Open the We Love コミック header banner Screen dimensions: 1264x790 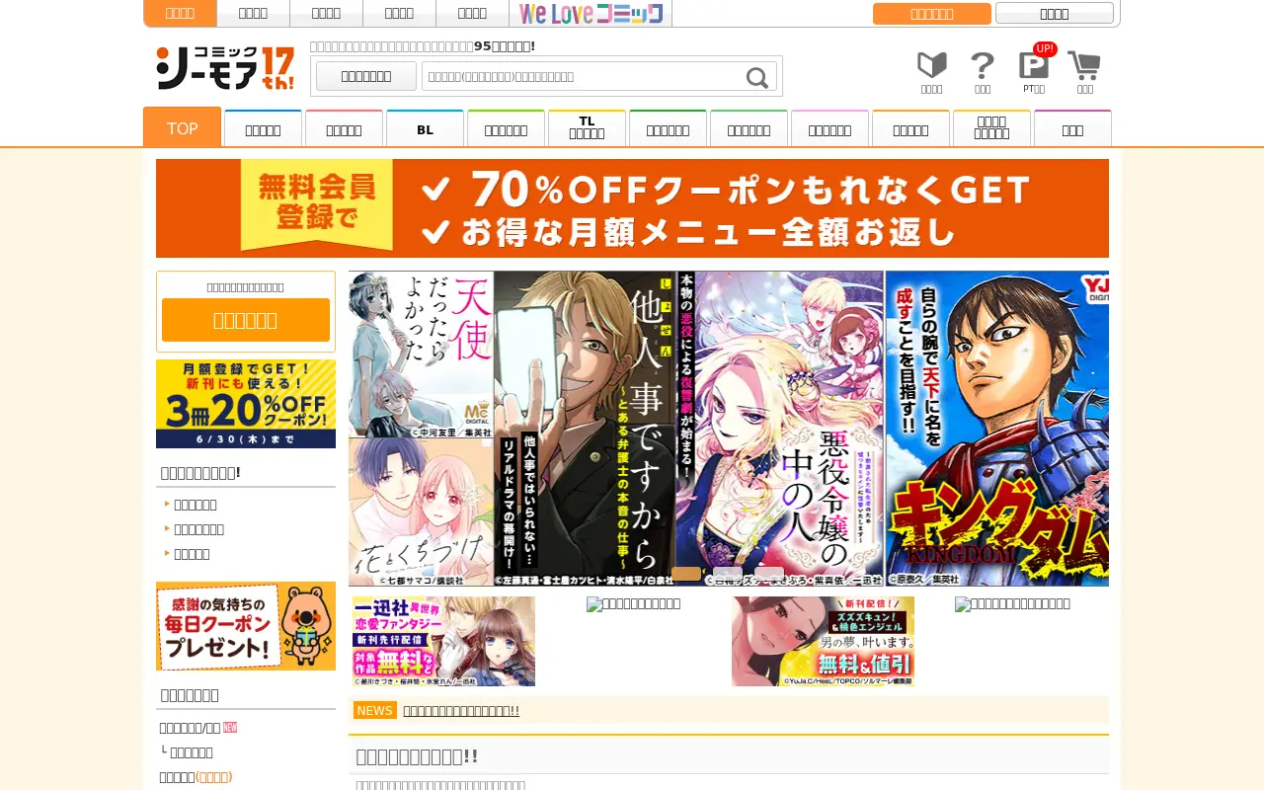click(591, 14)
